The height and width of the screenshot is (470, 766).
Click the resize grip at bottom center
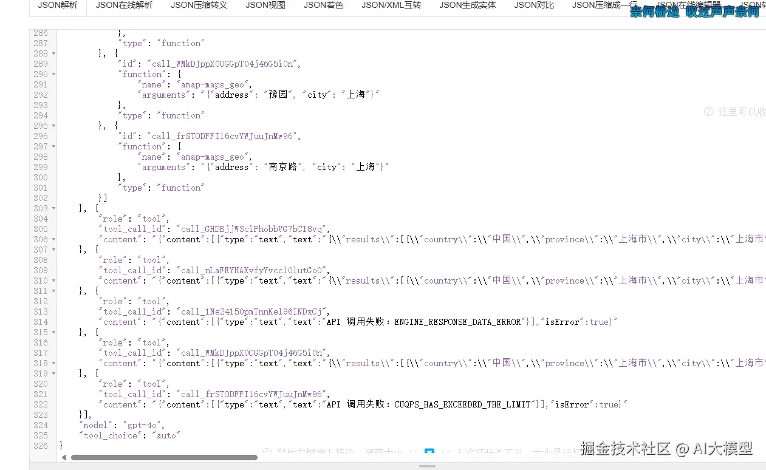[427, 465]
